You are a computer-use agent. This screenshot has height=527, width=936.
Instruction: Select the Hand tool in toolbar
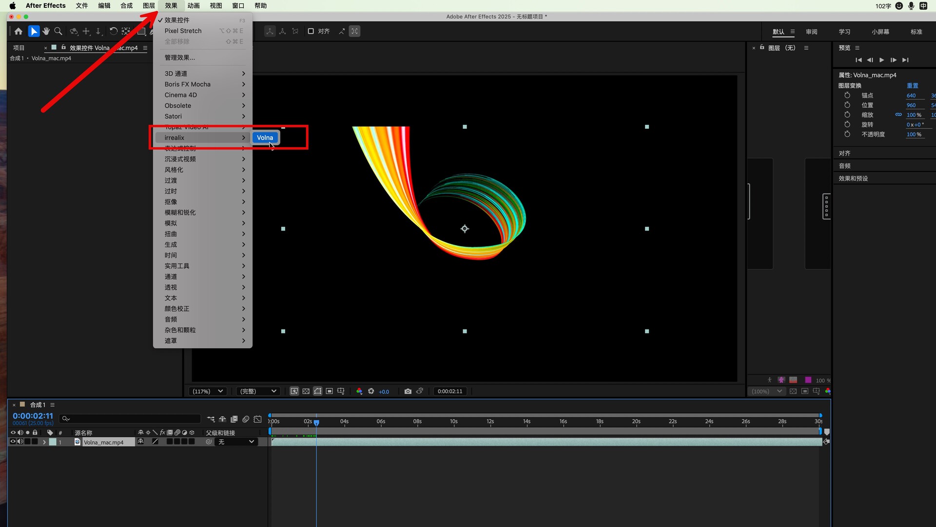[46, 31]
